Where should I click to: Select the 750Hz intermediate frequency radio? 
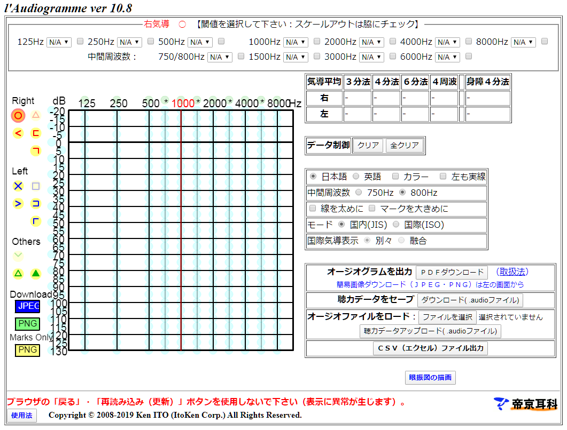pos(359,193)
